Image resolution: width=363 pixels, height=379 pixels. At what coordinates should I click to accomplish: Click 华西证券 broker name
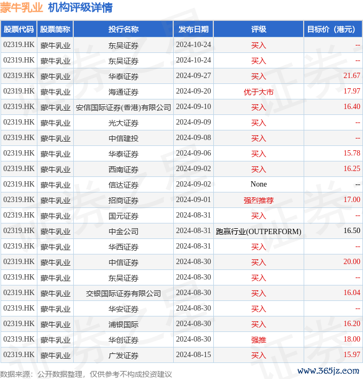(123, 247)
